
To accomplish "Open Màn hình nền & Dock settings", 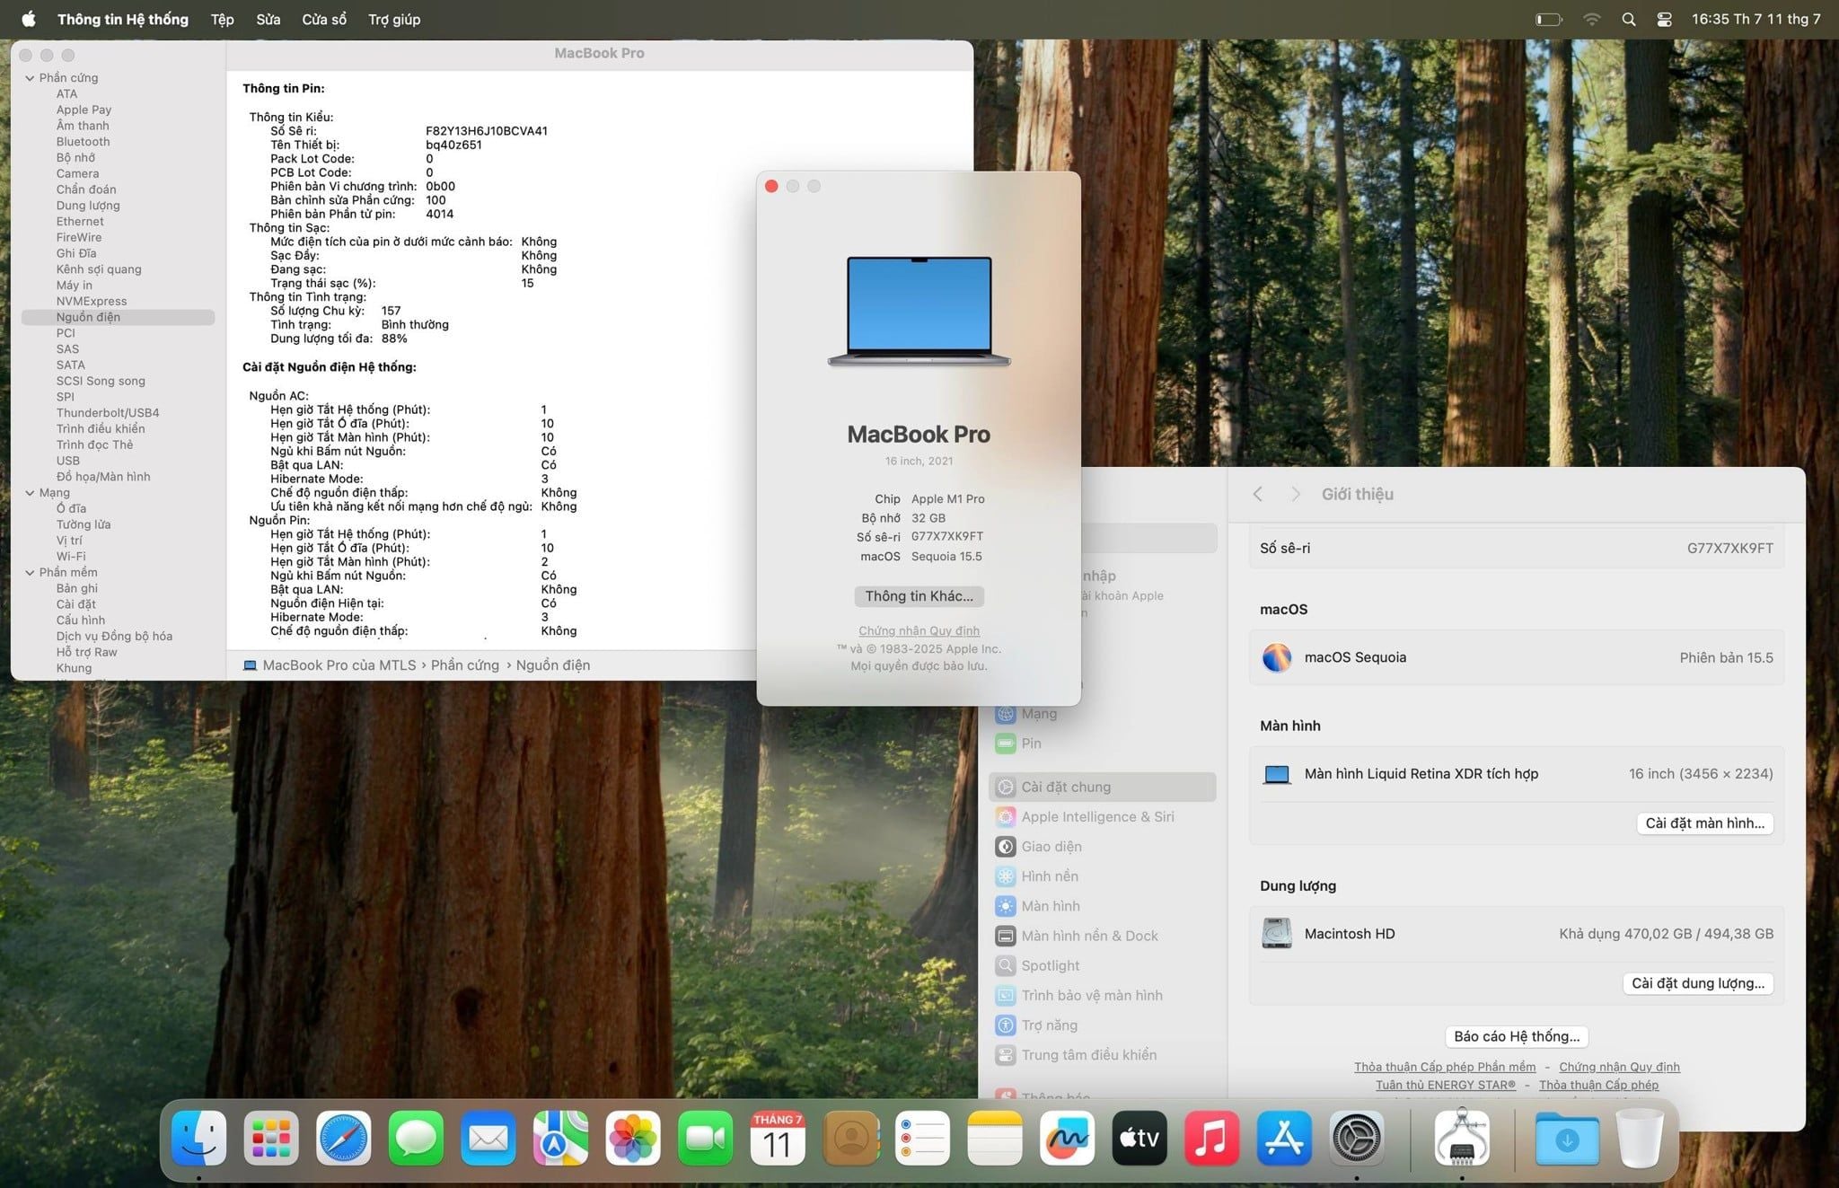I will click(1103, 936).
